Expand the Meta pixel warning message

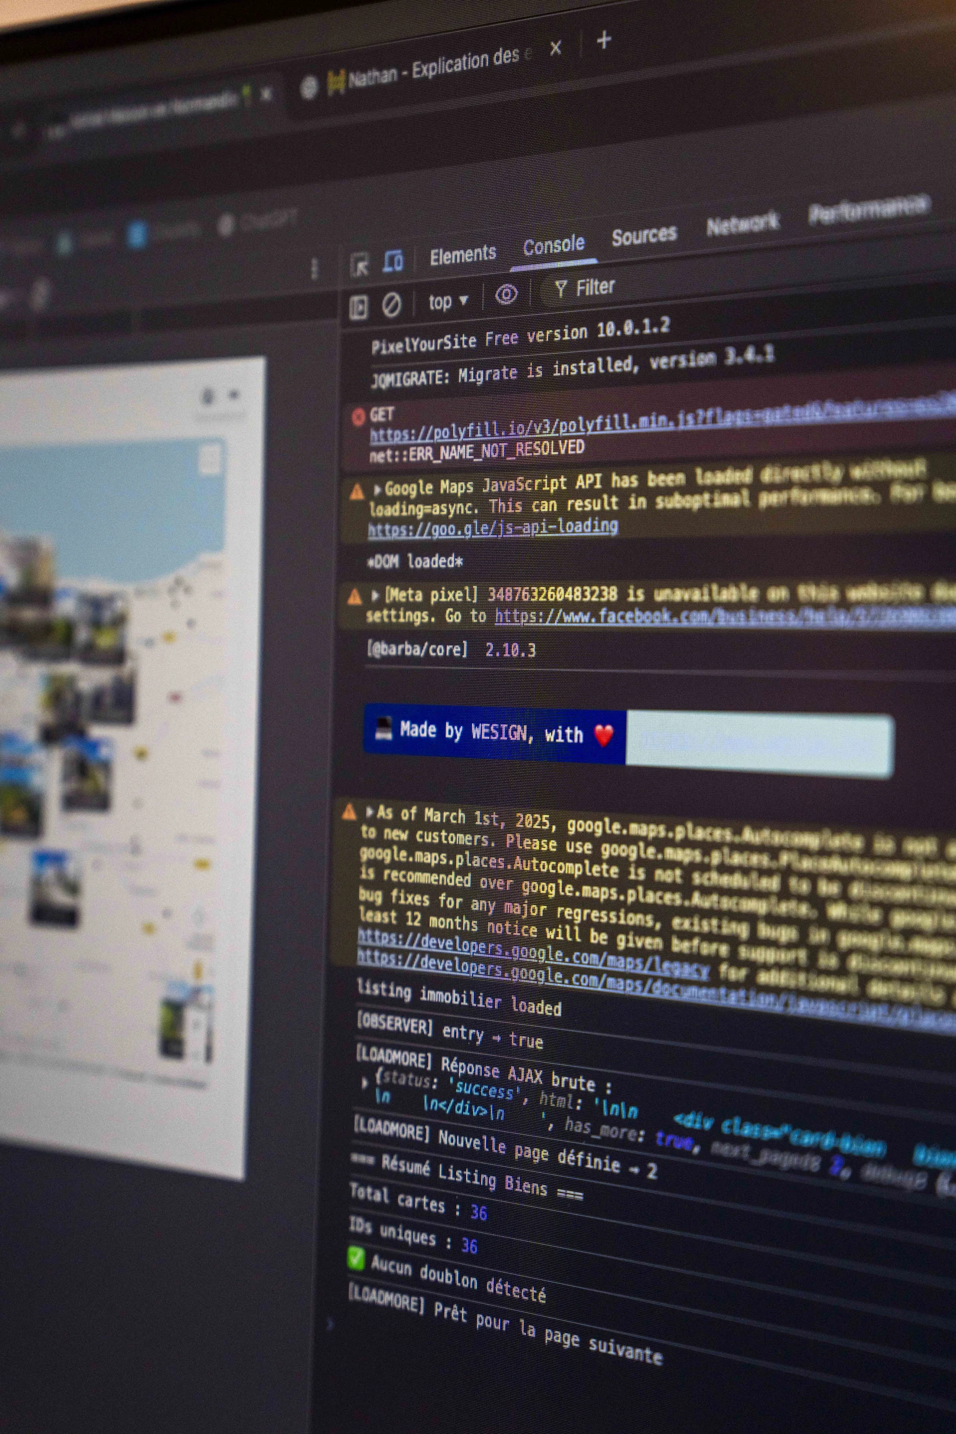tap(375, 595)
